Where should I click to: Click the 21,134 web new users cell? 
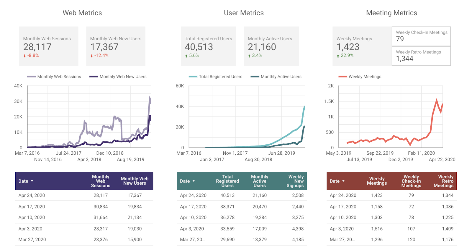(135, 218)
